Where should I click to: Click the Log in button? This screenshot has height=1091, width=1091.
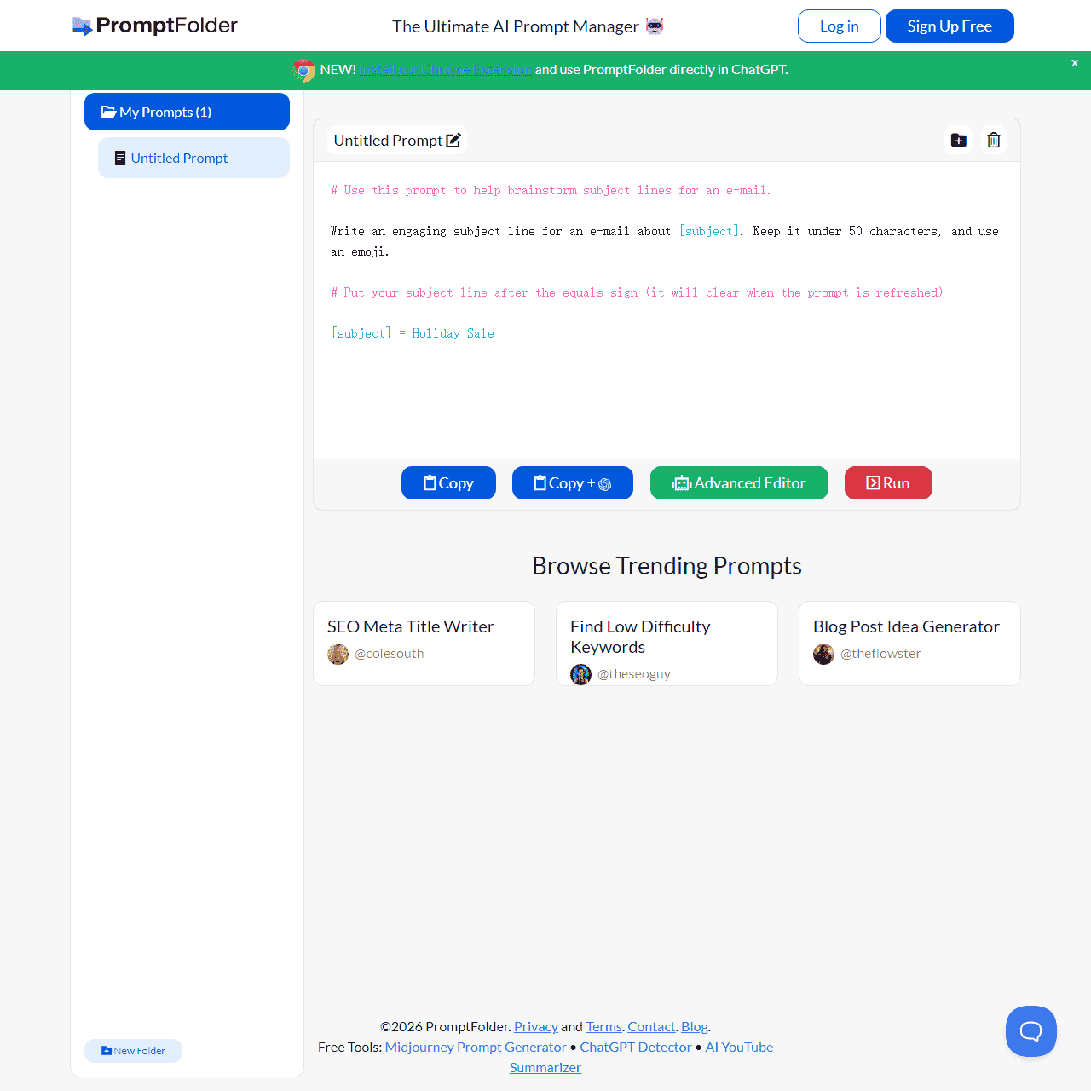tap(840, 26)
